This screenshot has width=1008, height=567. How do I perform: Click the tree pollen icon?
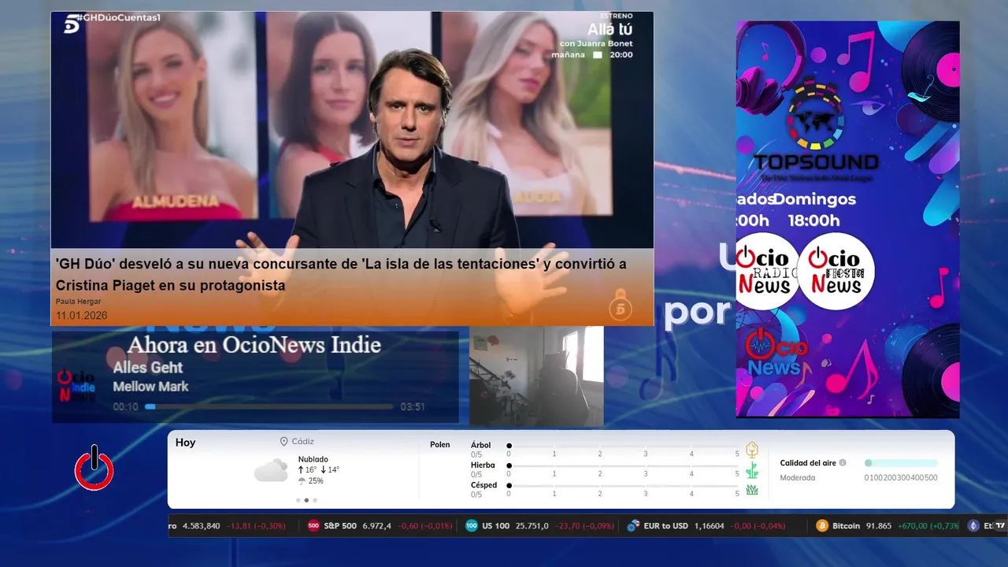pos(751,450)
